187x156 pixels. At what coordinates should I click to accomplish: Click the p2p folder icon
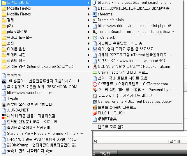pos(4,26)
